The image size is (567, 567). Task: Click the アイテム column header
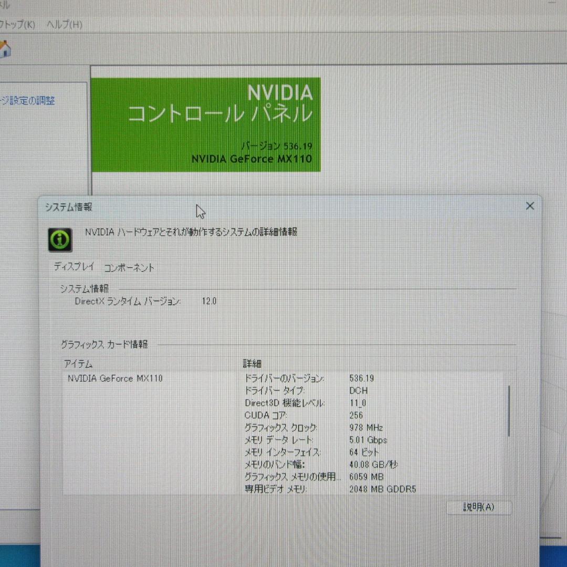click(78, 363)
